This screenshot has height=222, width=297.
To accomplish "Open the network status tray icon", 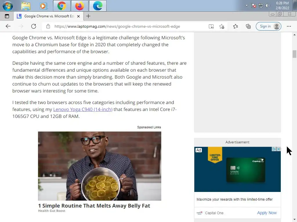I will pyautogui.click(x=261, y=6).
